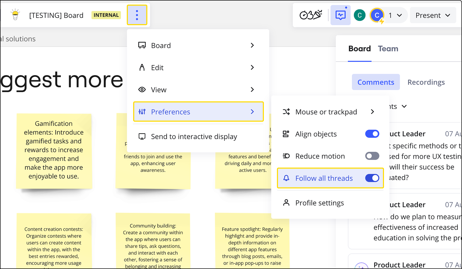Disable the Follow all threads toggle
Screen dimensions: 462x269
tap(372, 178)
